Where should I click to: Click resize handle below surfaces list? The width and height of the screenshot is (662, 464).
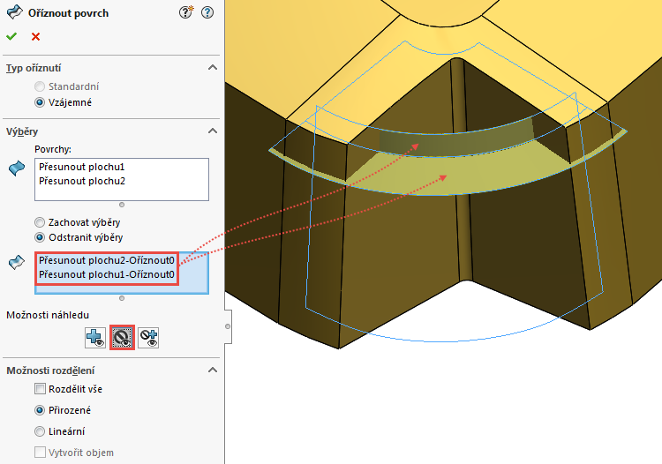[x=122, y=205]
